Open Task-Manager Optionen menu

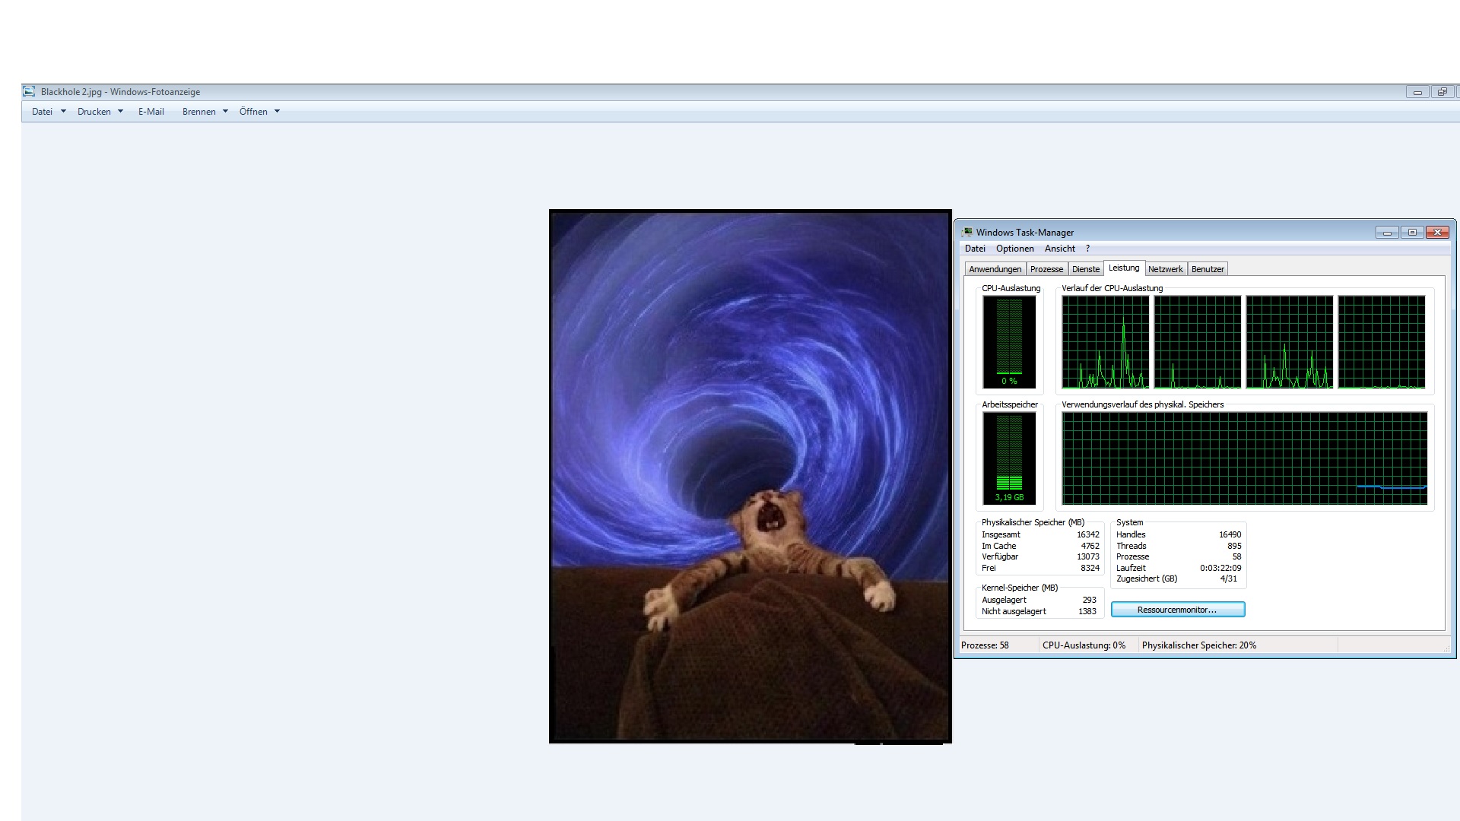[1014, 249]
